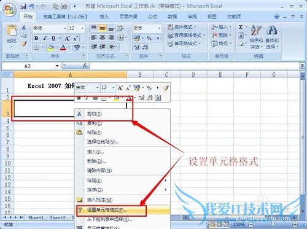Toggle Underline in the ribbon font group
This screenshot has height=229, width=307.
pyautogui.click(x=53, y=38)
